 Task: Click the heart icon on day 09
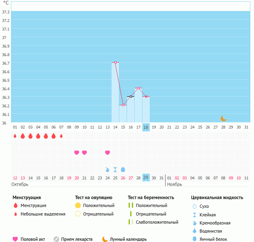pyautogui.click(x=77, y=153)
